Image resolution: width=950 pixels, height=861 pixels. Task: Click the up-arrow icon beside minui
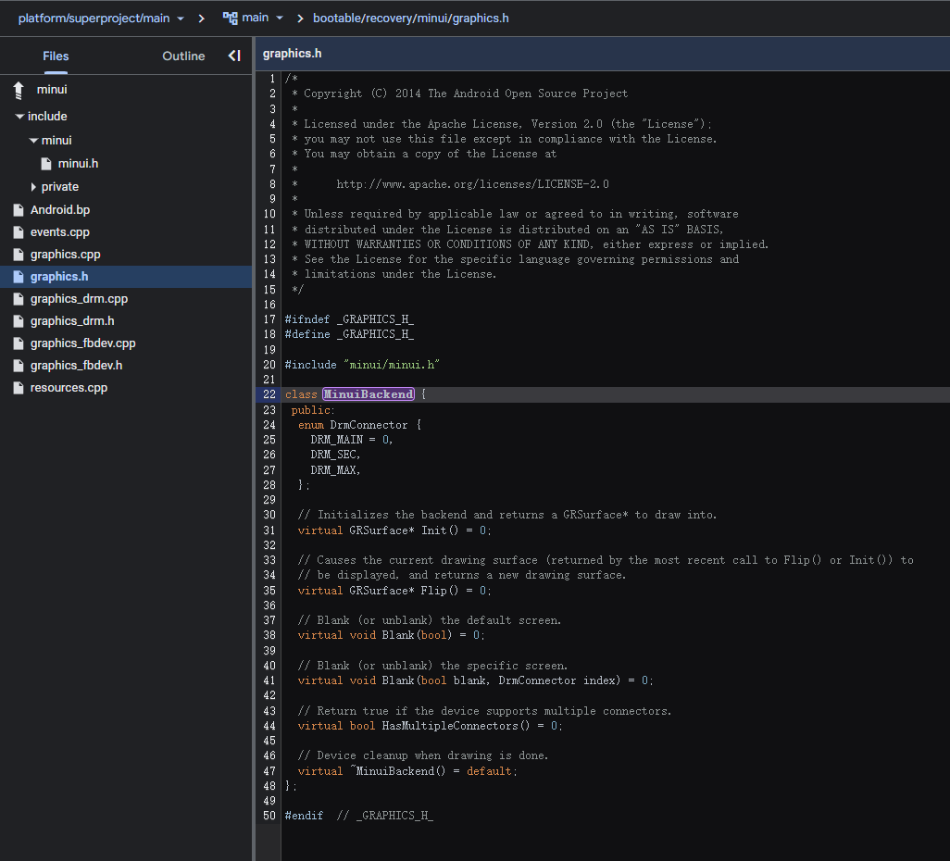tap(18, 90)
